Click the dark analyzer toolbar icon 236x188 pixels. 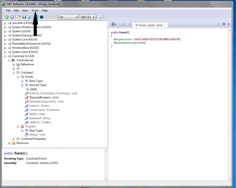[42, 17]
